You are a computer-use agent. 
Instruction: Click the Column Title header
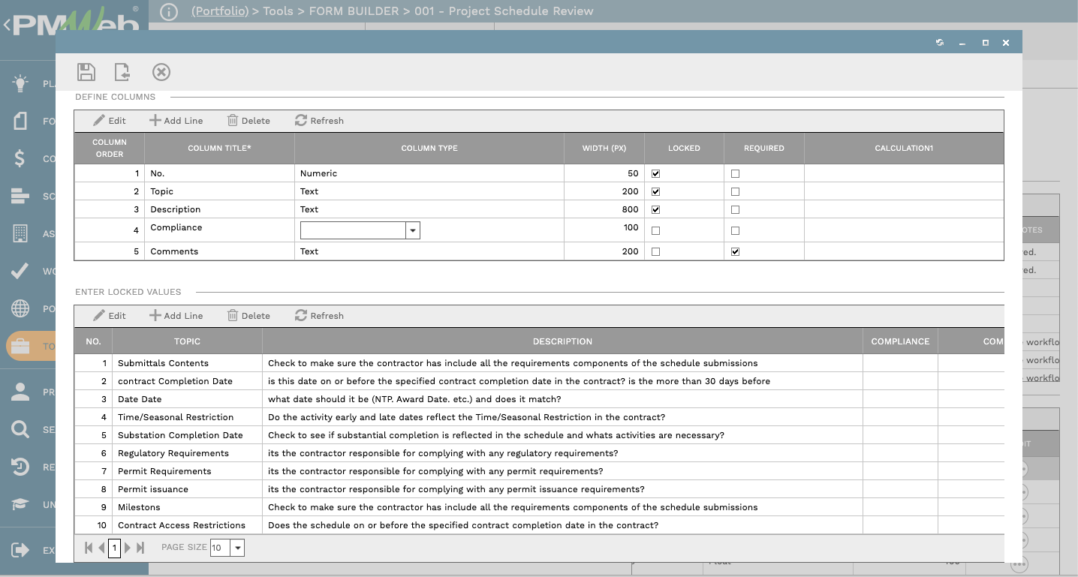click(x=219, y=149)
